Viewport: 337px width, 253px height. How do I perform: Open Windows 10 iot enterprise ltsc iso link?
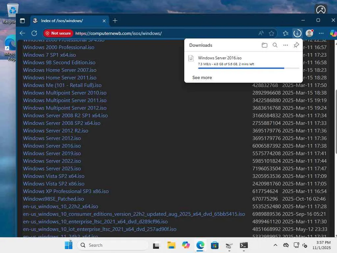100,229
